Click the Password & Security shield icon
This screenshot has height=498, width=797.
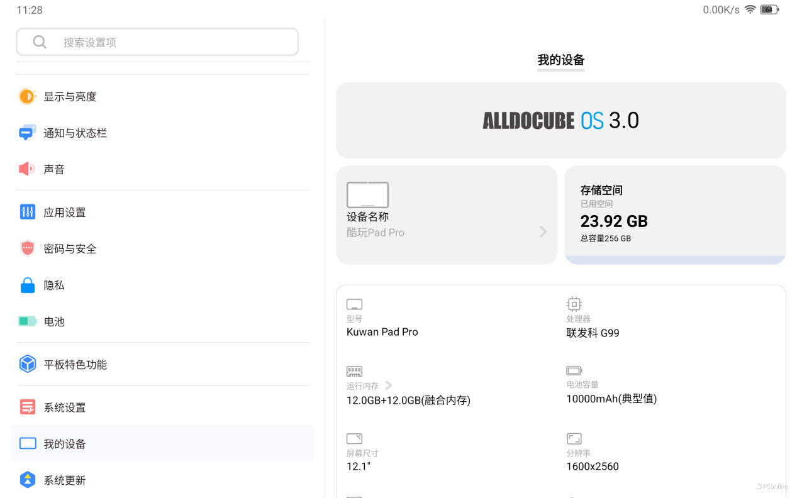(x=27, y=248)
